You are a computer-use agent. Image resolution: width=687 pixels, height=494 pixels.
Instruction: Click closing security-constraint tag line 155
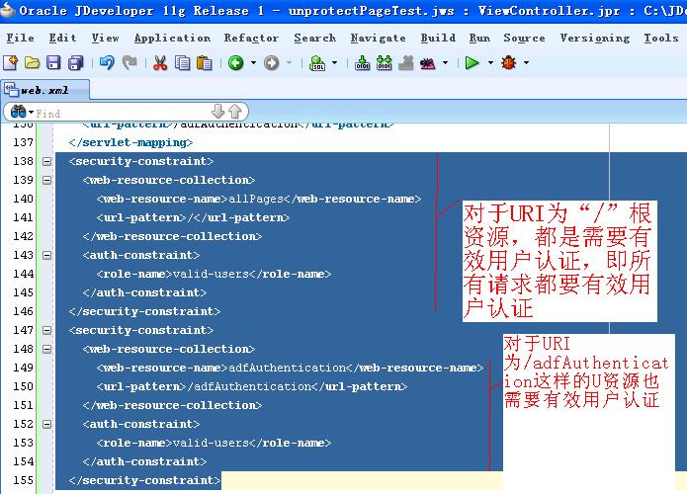144,480
